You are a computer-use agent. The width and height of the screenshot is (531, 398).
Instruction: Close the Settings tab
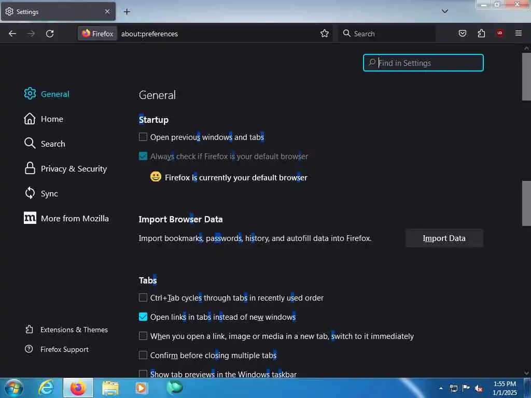[107, 11]
